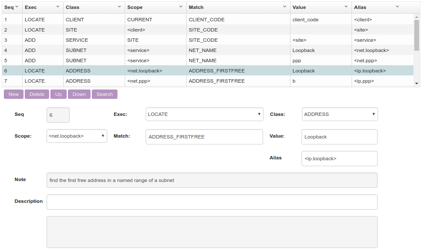Image resolution: width=425 pixels, height=251 pixels.
Task: Open the Seq column header dropdown arrow
Action: (x=17, y=7)
